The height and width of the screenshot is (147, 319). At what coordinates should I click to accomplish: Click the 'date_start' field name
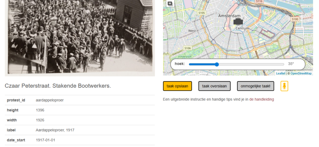[16, 140]
